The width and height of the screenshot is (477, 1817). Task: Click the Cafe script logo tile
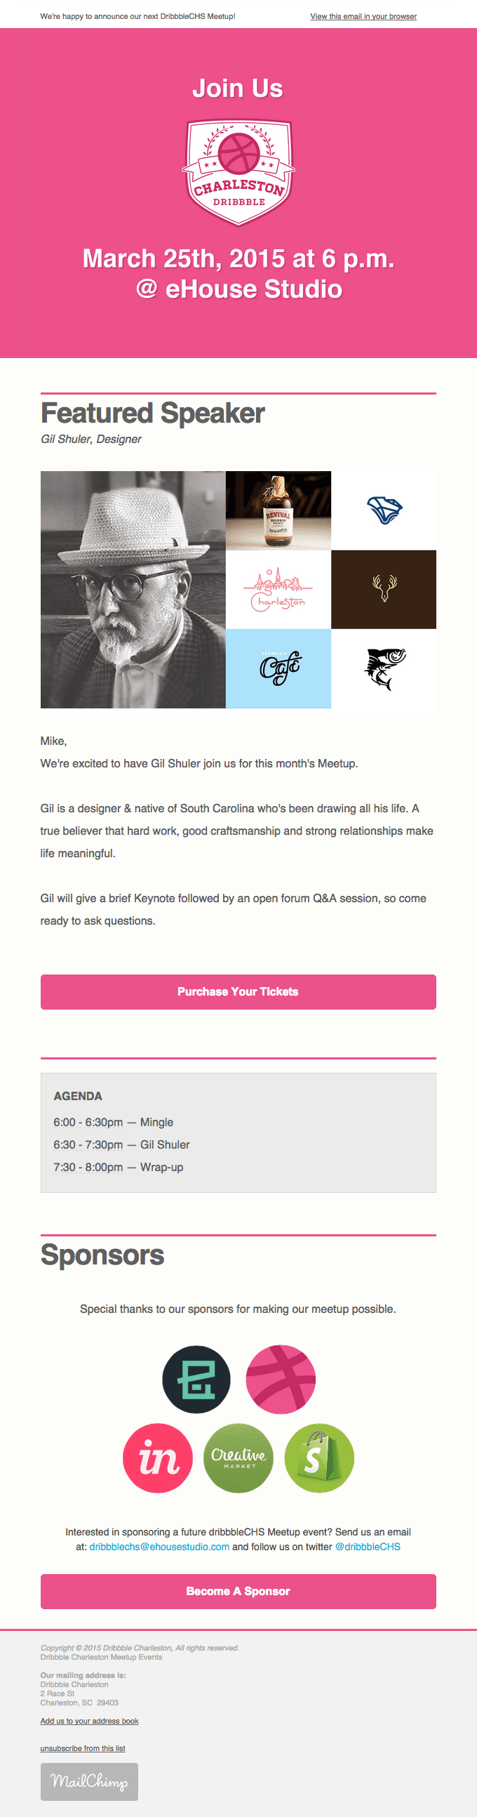click(x=278, y=668)
